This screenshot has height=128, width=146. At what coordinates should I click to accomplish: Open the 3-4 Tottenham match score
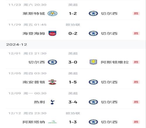pos(73,102)
